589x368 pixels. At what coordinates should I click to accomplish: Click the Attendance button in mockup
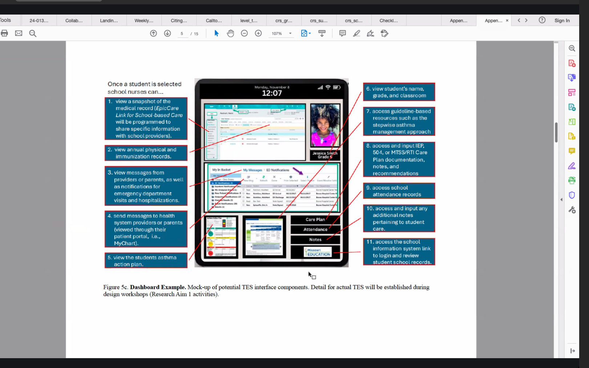pyautogui.click(x=315, y=229)
